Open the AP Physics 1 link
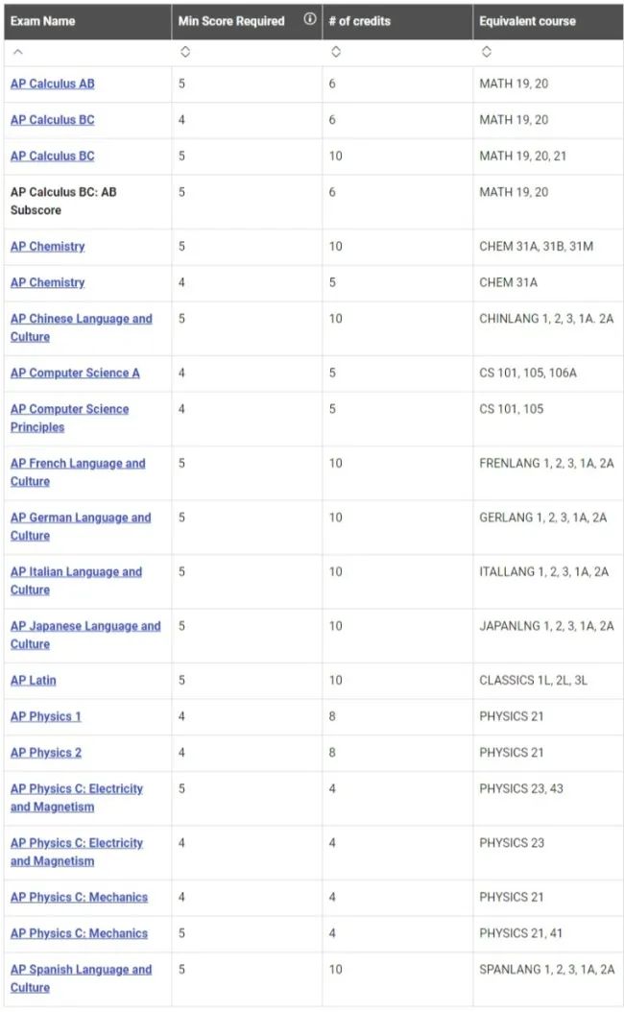This screenshot has height=1012, width=624. click(x=46, y=716)
